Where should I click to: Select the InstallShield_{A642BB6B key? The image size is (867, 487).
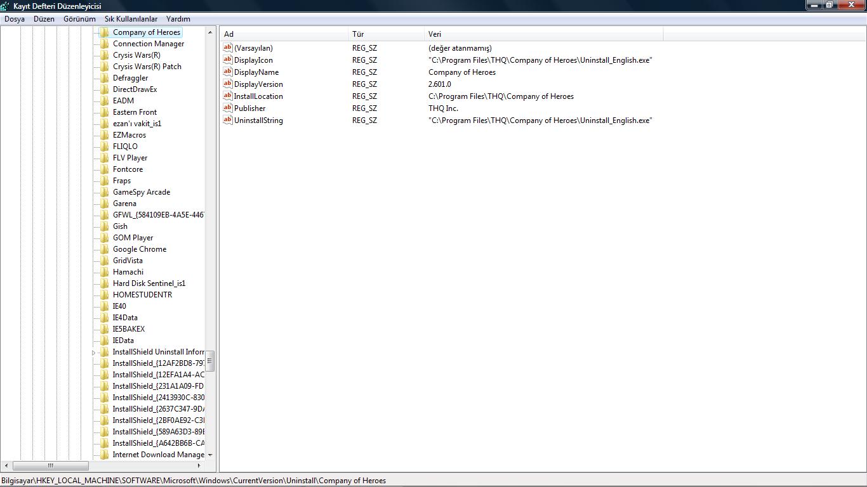pos(158,443)
